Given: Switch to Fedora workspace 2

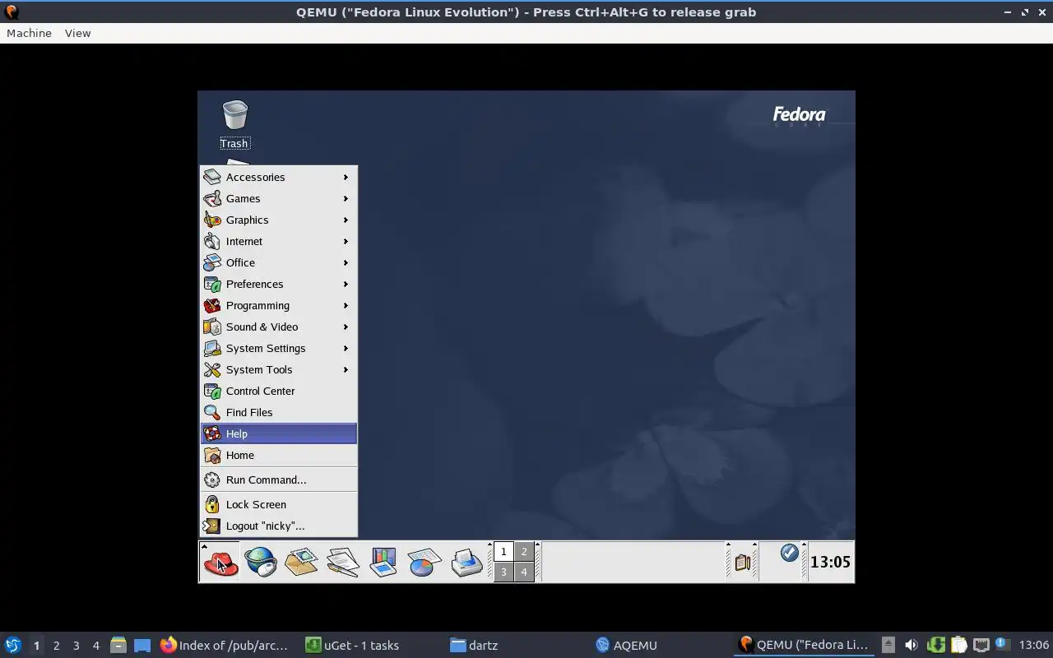Looking at the screenshot, I should point(524,552).
